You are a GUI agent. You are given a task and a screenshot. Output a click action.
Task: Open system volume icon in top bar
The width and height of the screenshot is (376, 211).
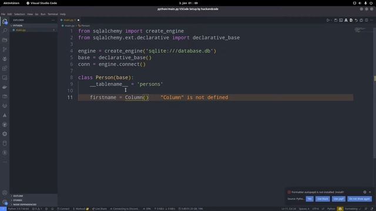(360, 3)
